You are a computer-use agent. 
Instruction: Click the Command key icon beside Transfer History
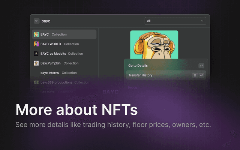point(195,75)
